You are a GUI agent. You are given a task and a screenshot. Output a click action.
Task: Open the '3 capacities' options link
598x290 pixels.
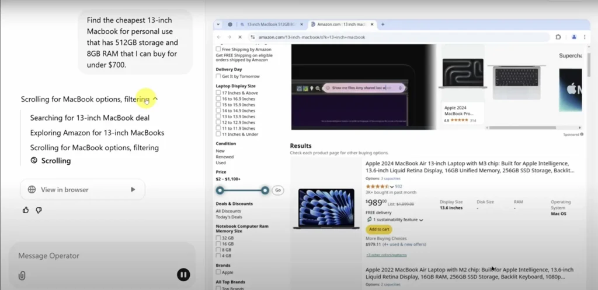[x=391, y=178]
